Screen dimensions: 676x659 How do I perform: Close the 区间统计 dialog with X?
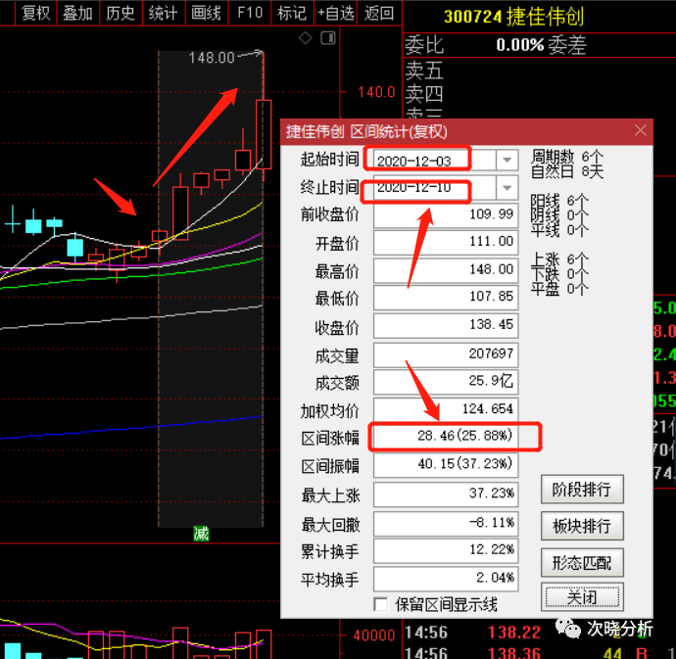click(640, 130)
